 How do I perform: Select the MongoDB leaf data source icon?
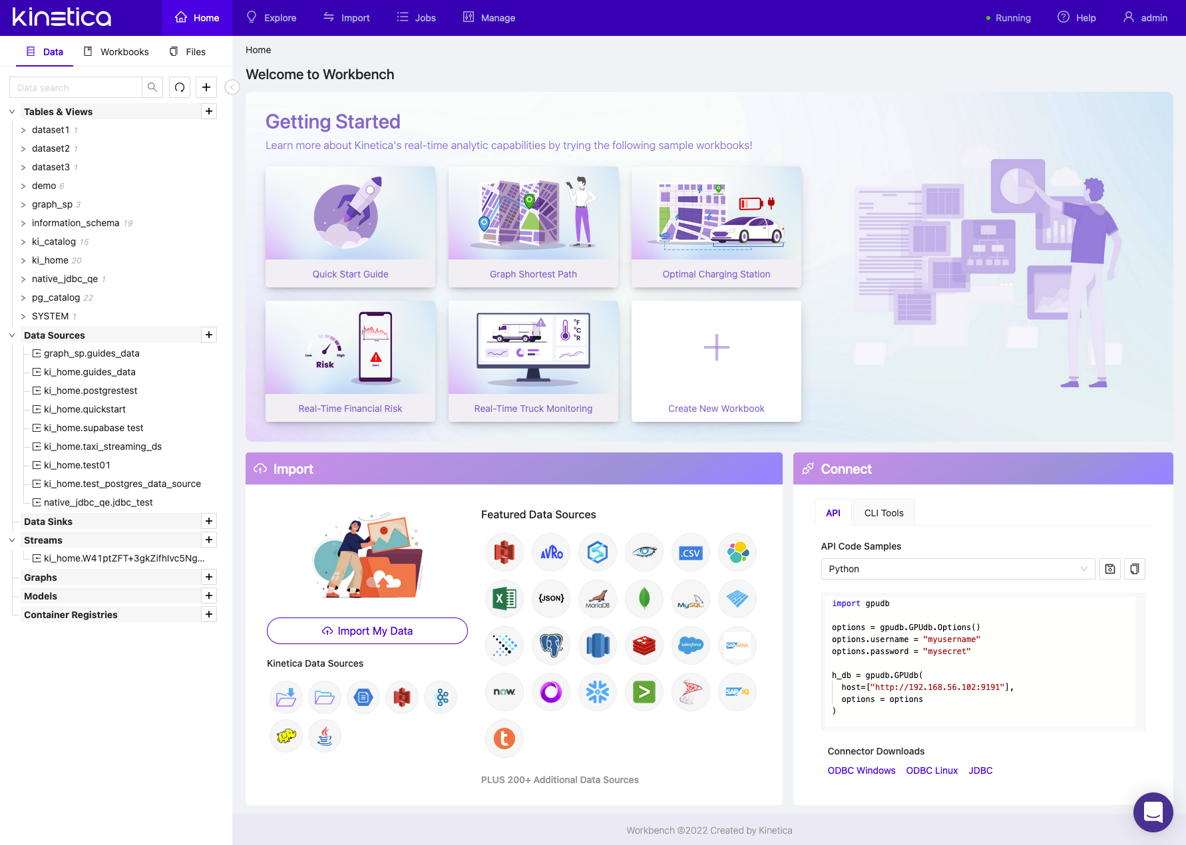644,599
